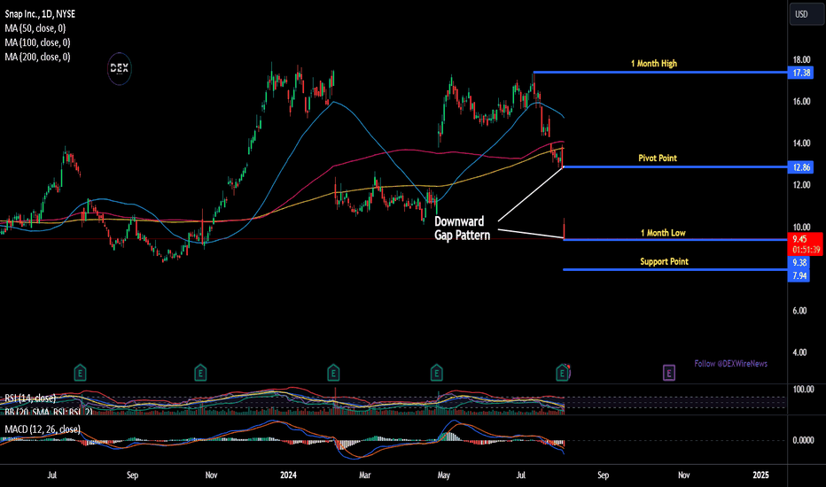Click the earnings marker left of the Mar label
The width and height of the screenshot is (826, 487).
coord(333,374)
